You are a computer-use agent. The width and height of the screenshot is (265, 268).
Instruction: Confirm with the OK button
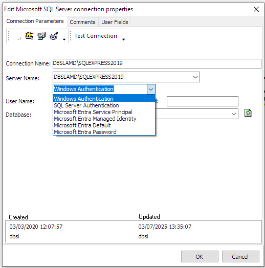click(x=200, y=257)
